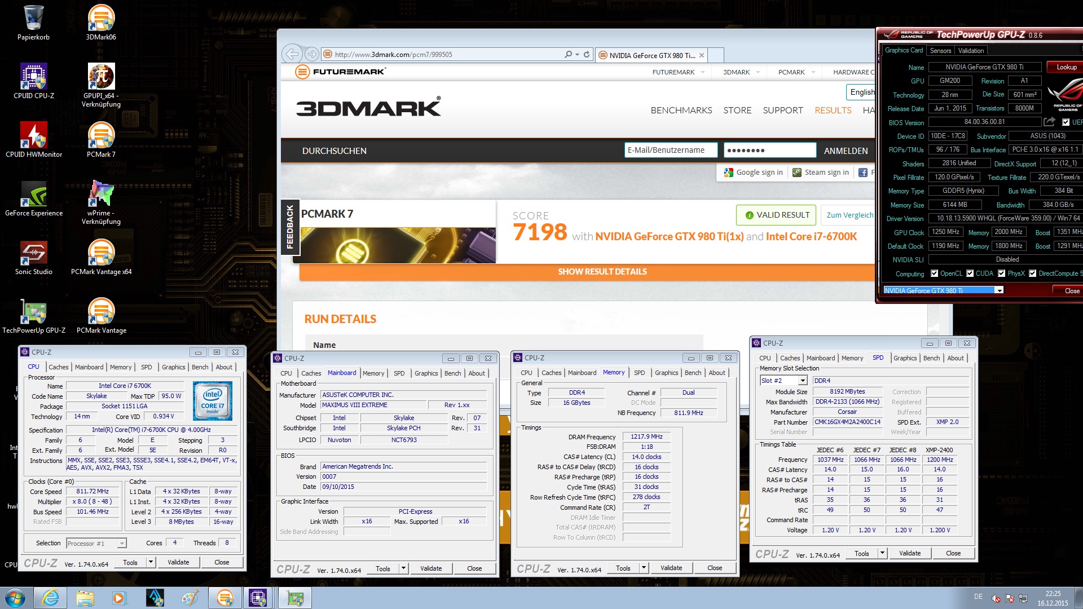
Task: Click the Facebook sign-in icon
Action: (x=862, y=173)
